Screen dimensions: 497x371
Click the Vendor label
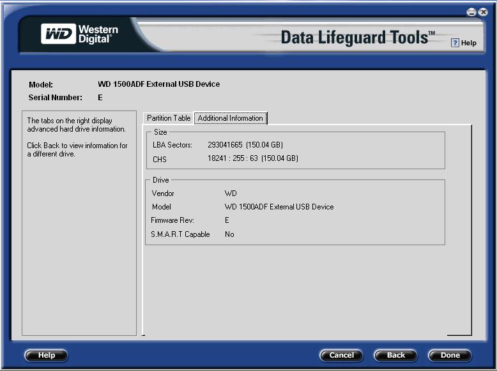(x=163, y=193)
